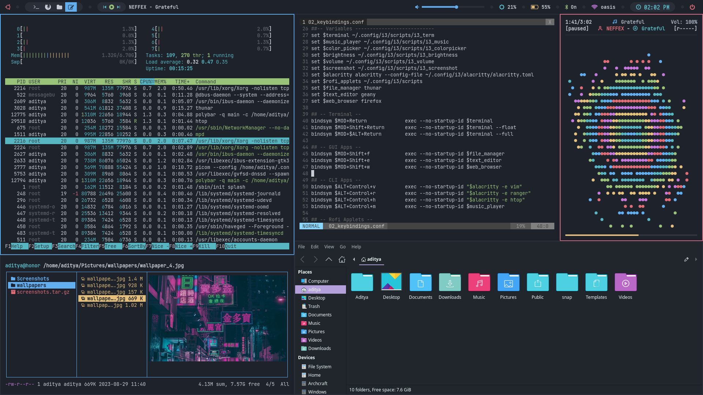Open the Go menu in Thunar
703x395 pixels.
[x=342, y=247]
